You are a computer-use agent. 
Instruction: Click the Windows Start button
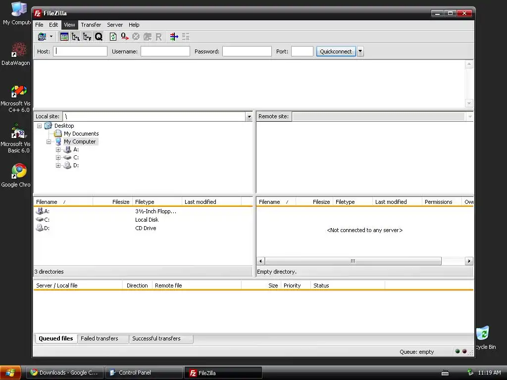pos(11,373)
